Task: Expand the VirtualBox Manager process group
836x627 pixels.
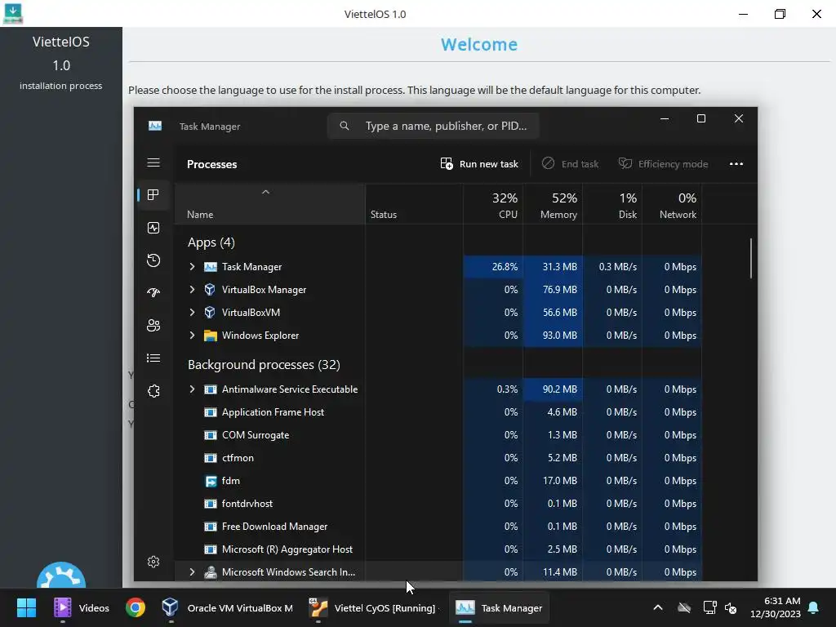Action: click(192, 290)
